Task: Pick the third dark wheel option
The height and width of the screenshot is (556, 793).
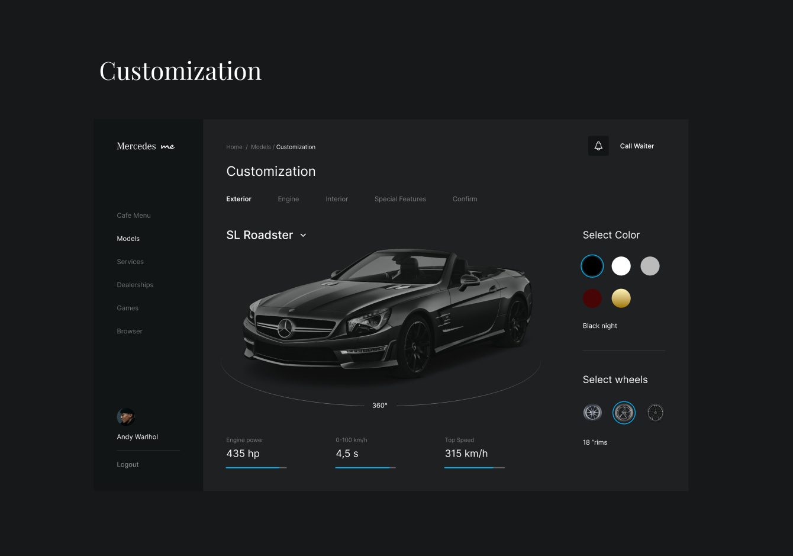Action: 655,413
